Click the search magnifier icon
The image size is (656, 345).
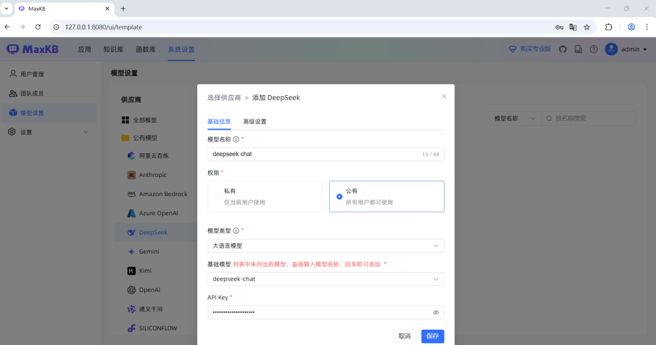pos(549,118)
